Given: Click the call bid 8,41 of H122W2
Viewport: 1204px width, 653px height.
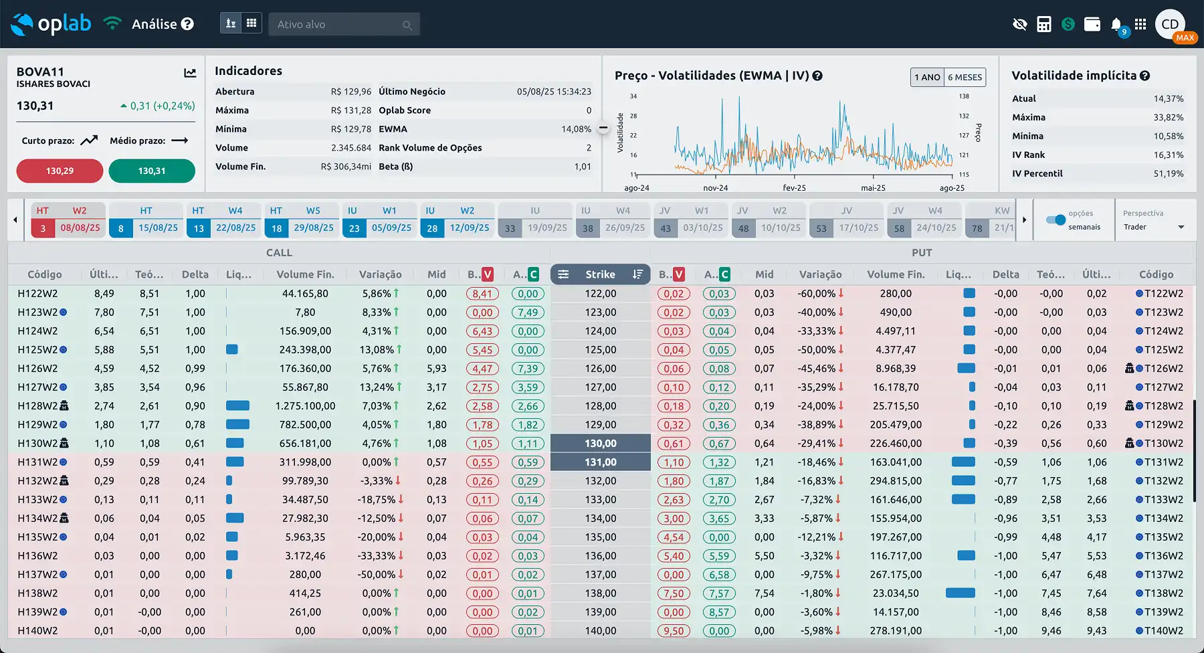Looking at the screenshot, I should (x=482, y=294).
